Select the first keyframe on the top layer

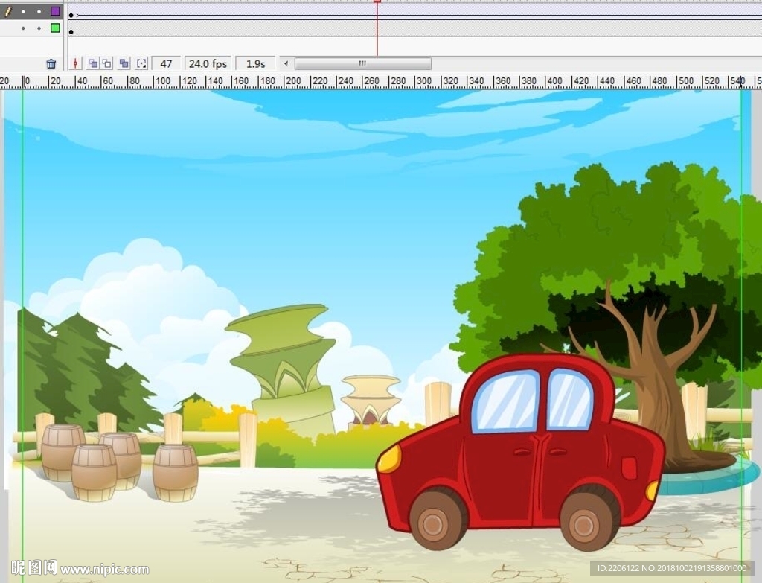point(71,16)
